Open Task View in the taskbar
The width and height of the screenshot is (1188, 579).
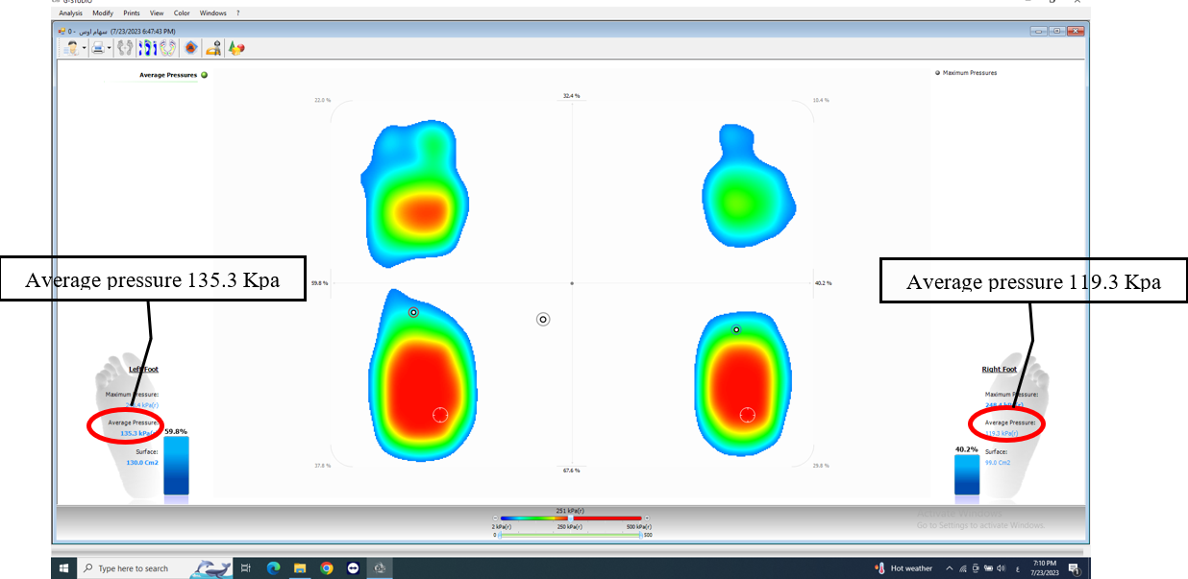(x=245, y=567)
